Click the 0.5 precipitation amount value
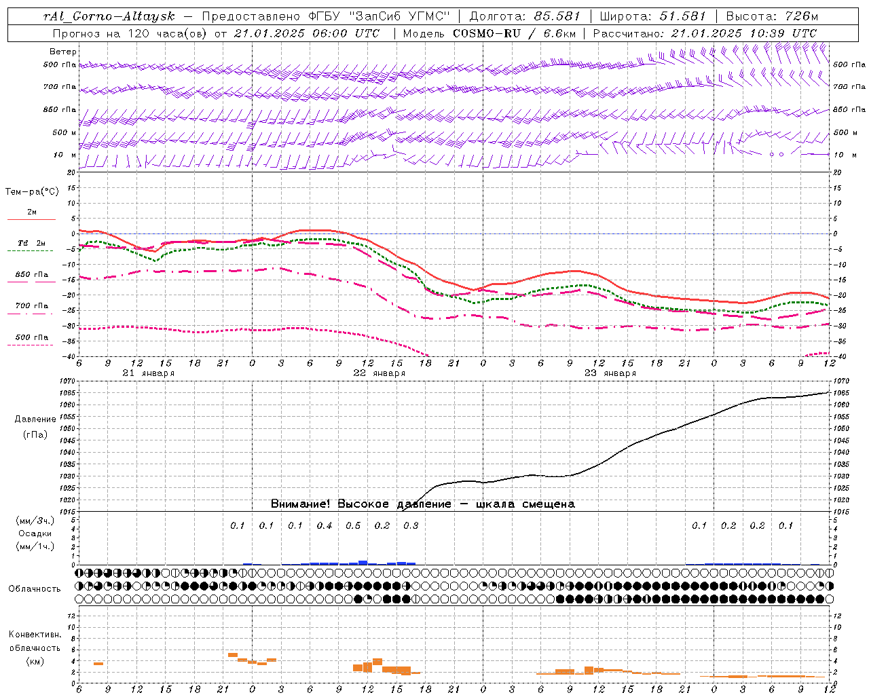869x695 pixels. point(353,525)
